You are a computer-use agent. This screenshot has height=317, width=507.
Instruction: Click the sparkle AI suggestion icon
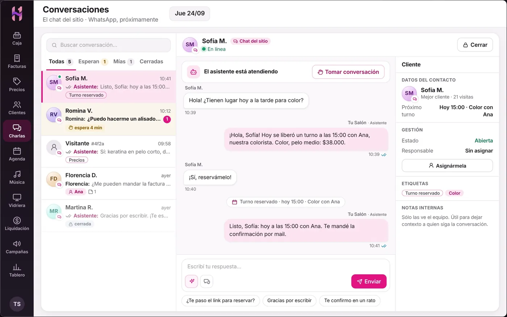pos(192,281)
